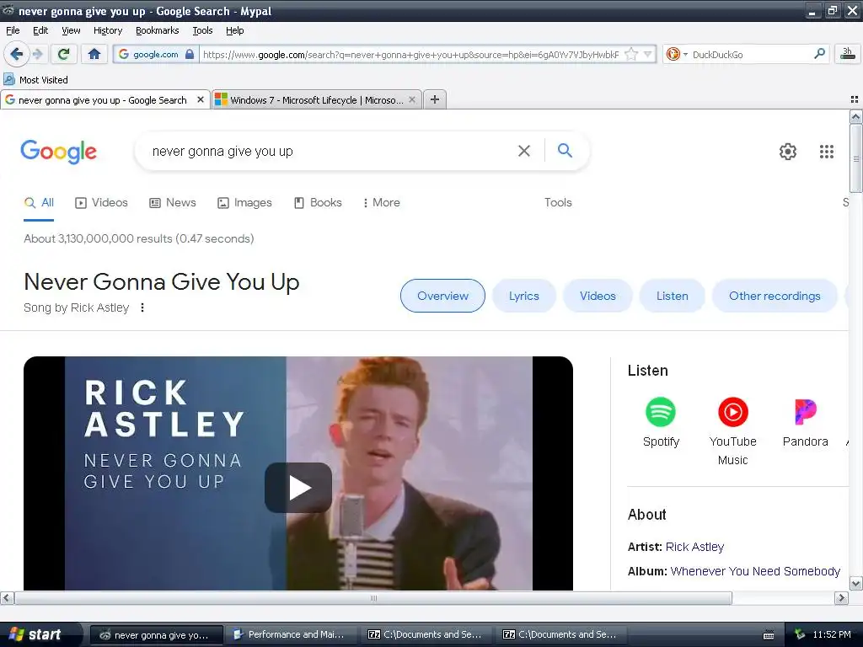
Task: Open the Edit menu
Action: [40, 30]
